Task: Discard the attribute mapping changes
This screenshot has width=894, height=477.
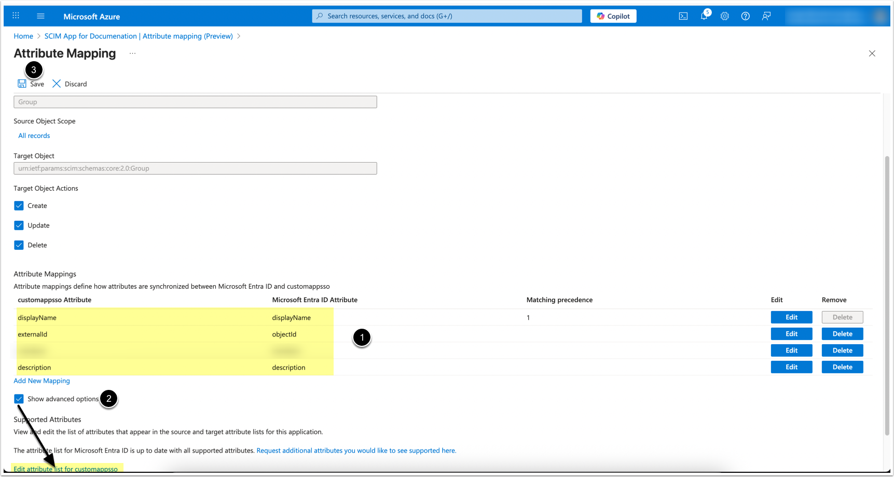Action: 70,84
